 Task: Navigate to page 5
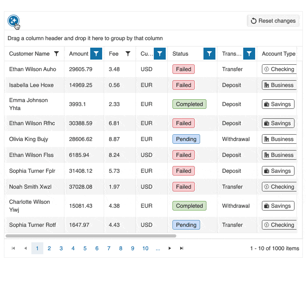(x=85, y=248)
